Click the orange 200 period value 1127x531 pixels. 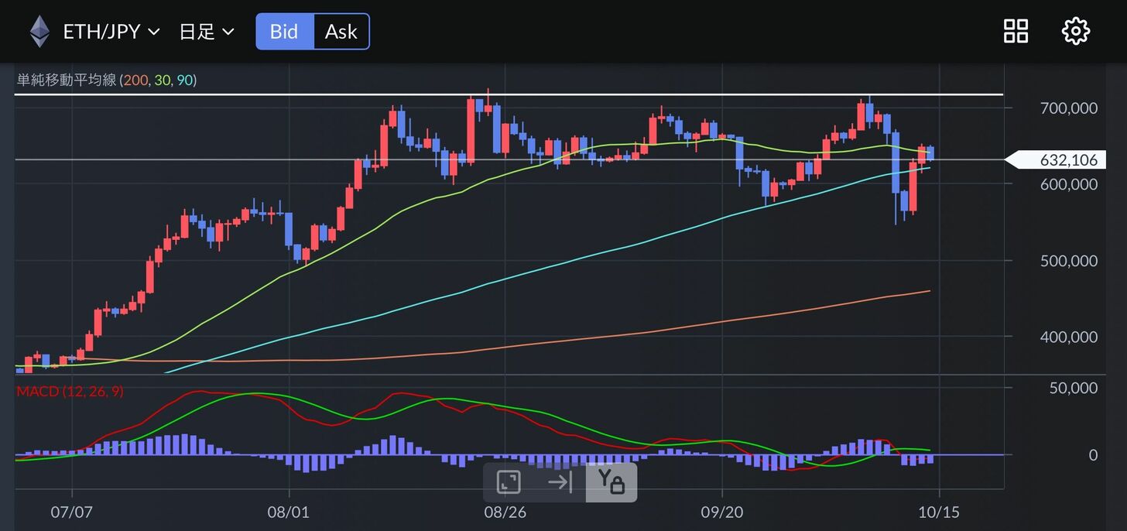coord(135,80)
